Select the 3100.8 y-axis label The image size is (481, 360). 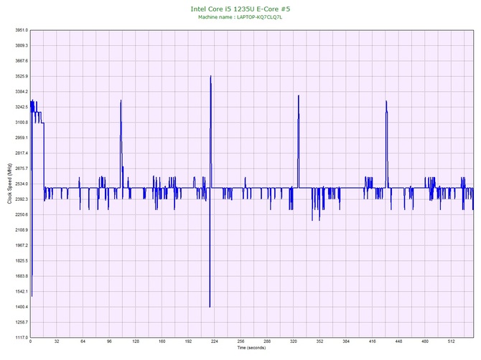[x=22, y=123]
